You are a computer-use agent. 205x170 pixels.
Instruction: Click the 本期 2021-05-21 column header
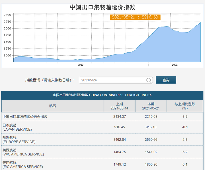[151, 106]
